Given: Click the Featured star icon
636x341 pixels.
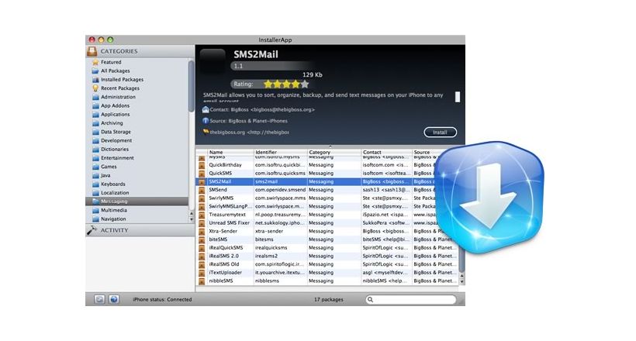Looking at the screenshot, I should point(95,62).
